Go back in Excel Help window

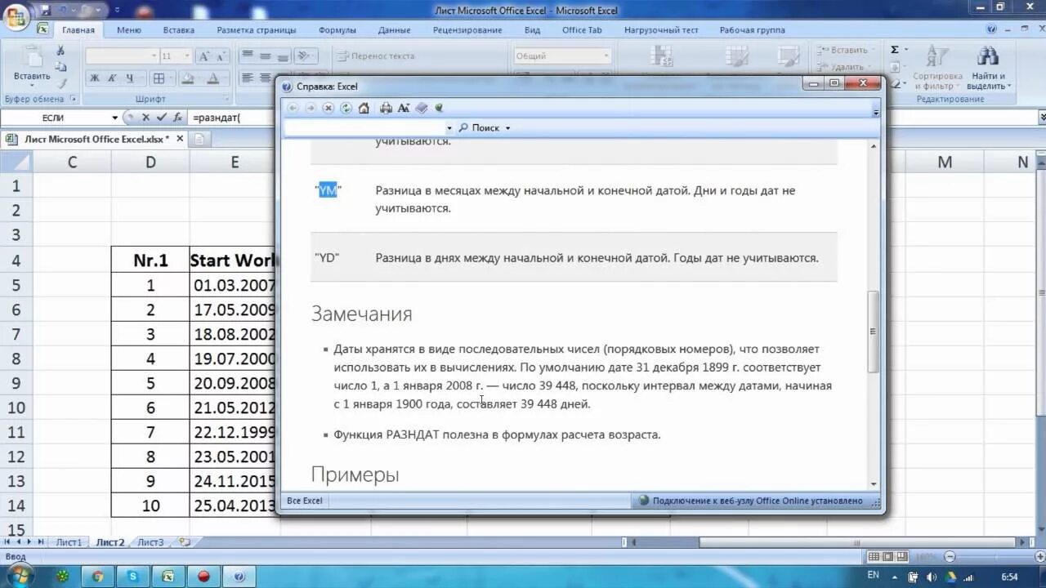(293, 108)
